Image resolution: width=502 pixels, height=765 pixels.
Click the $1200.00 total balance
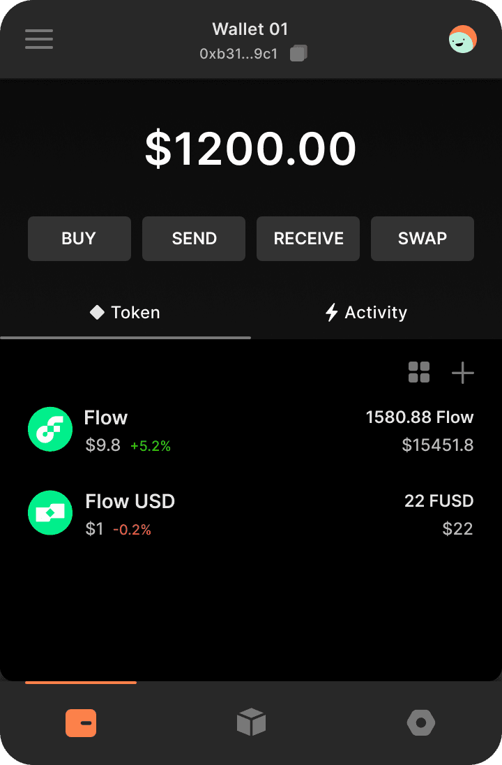(251, 149)
